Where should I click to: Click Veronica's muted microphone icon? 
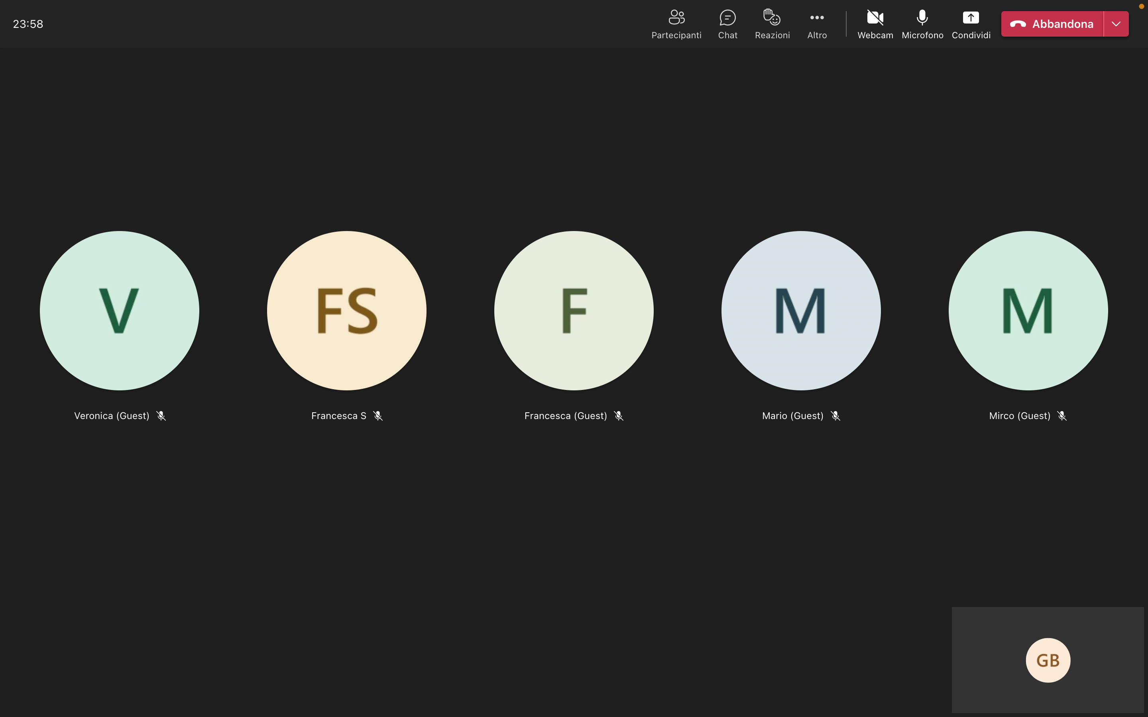tap(161, 416)
